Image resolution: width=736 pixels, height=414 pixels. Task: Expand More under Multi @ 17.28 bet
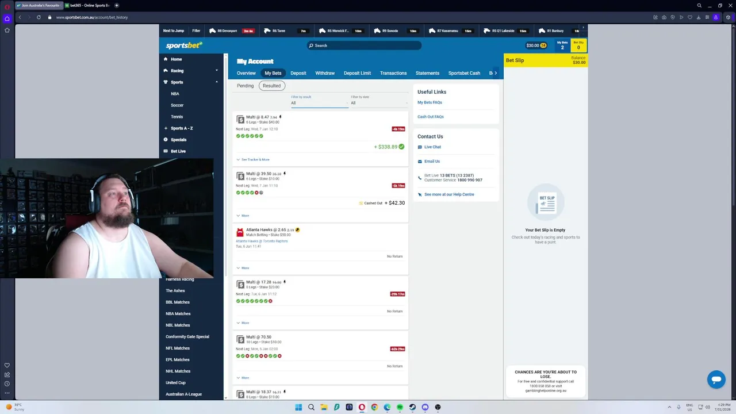(x=243, y=323)
